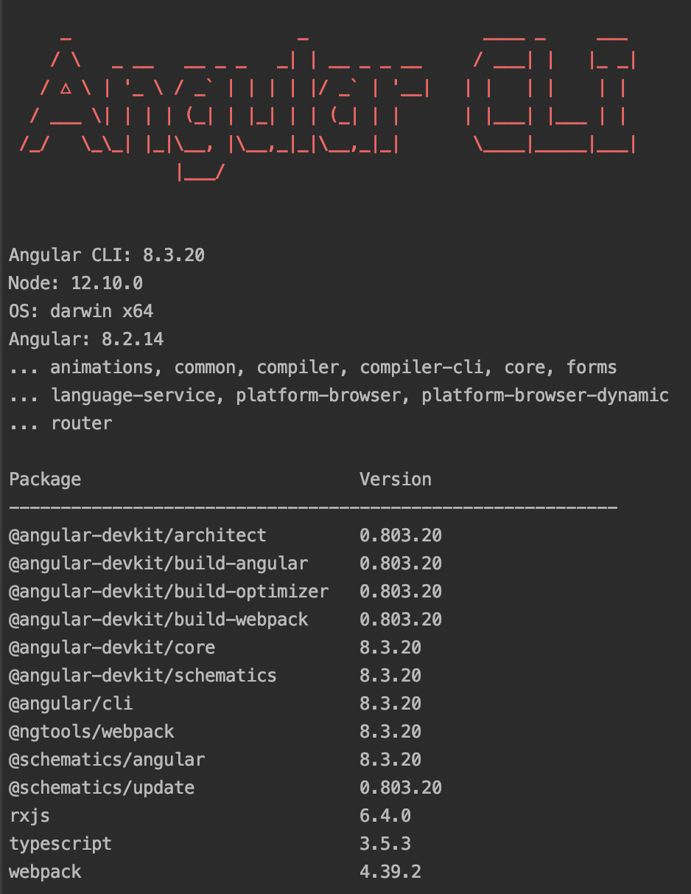This screenshot has height=894, width=691.
Task: Click the @angular-devkit/core package name
Action: tap(112, 648)
